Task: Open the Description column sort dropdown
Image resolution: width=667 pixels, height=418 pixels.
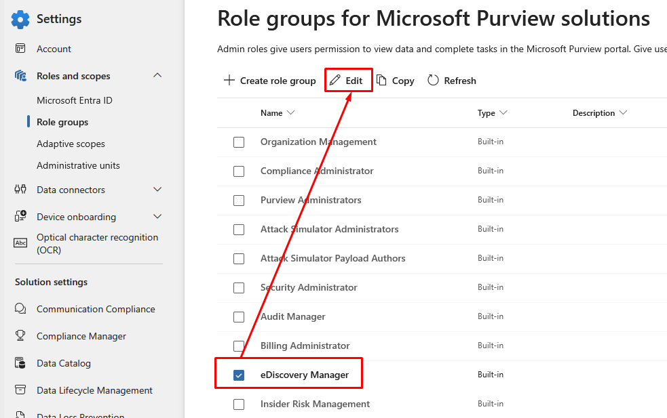Action: (x=623, y=112)
